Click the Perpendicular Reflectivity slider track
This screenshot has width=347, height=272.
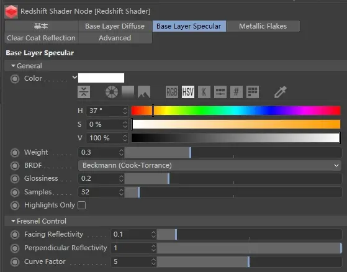[250, 248]
